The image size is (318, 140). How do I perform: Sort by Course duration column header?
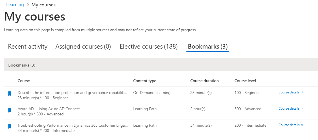[205, 81]
